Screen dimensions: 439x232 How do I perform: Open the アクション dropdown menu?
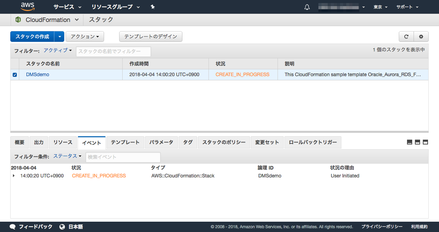click(x=85, y=37)
